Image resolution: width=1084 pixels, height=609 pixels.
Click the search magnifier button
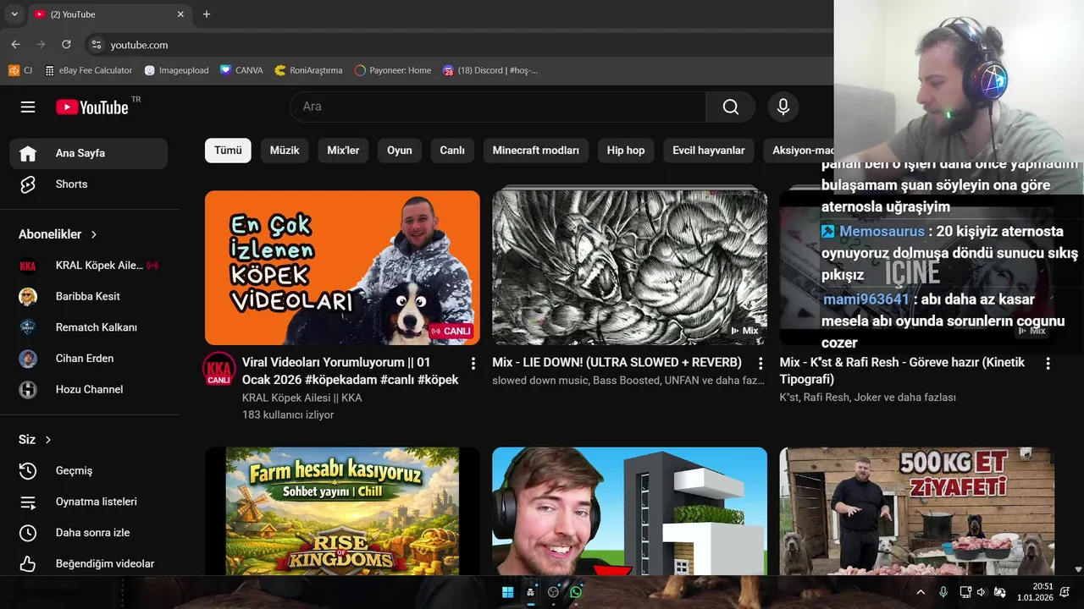730,107
